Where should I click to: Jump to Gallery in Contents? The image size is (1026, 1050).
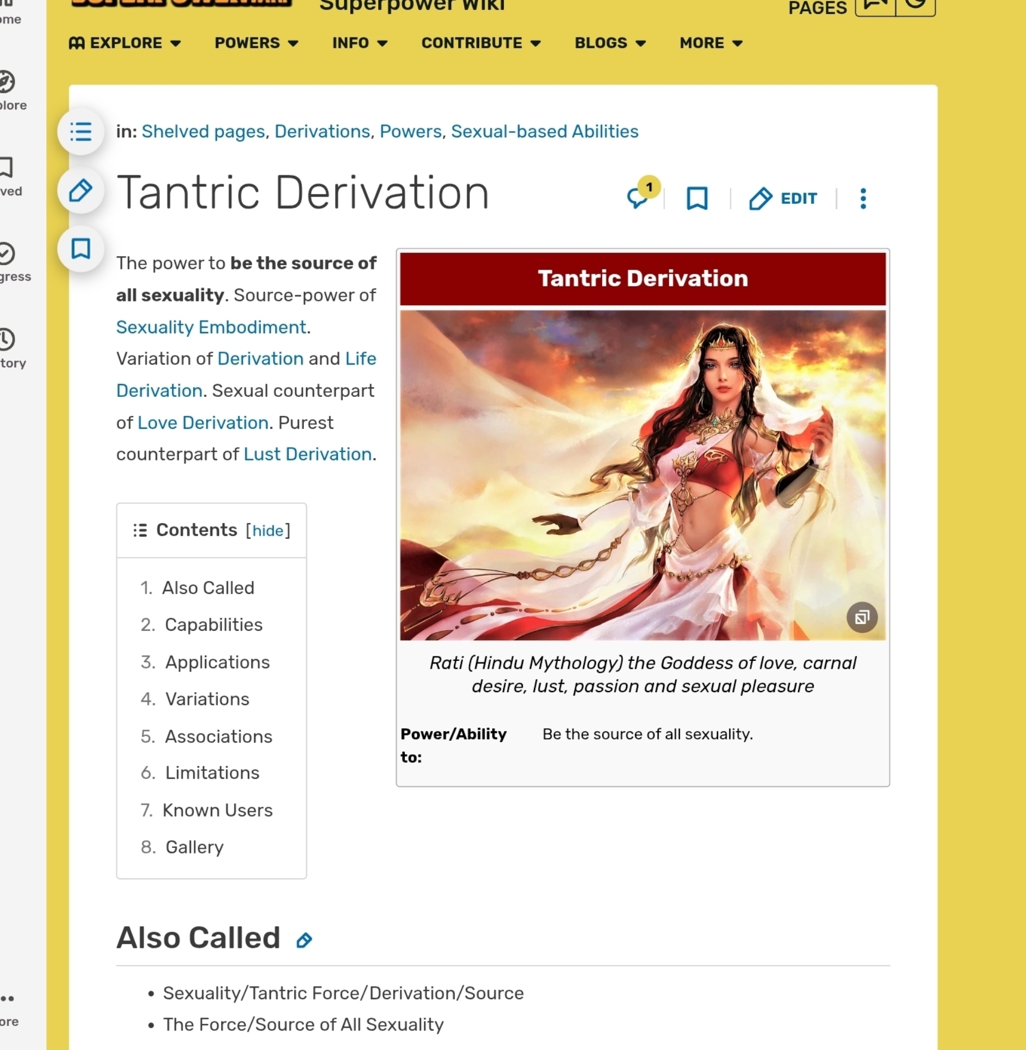[194, 847]
